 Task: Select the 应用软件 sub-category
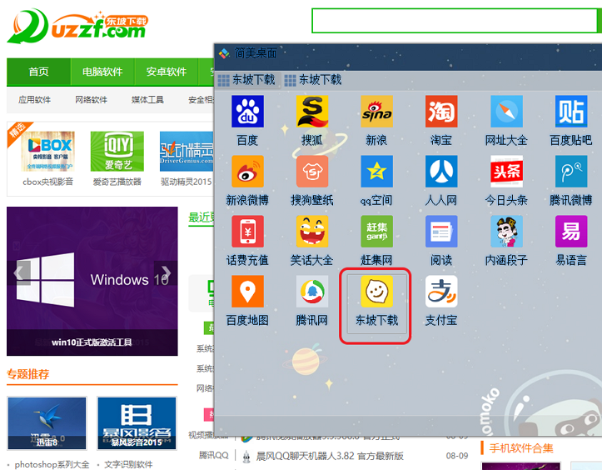pyautogui.click(x=34, y=100)
